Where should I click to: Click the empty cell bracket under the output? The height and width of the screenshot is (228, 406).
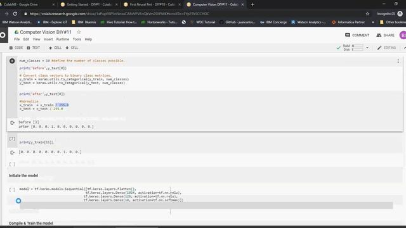point(12,164)
